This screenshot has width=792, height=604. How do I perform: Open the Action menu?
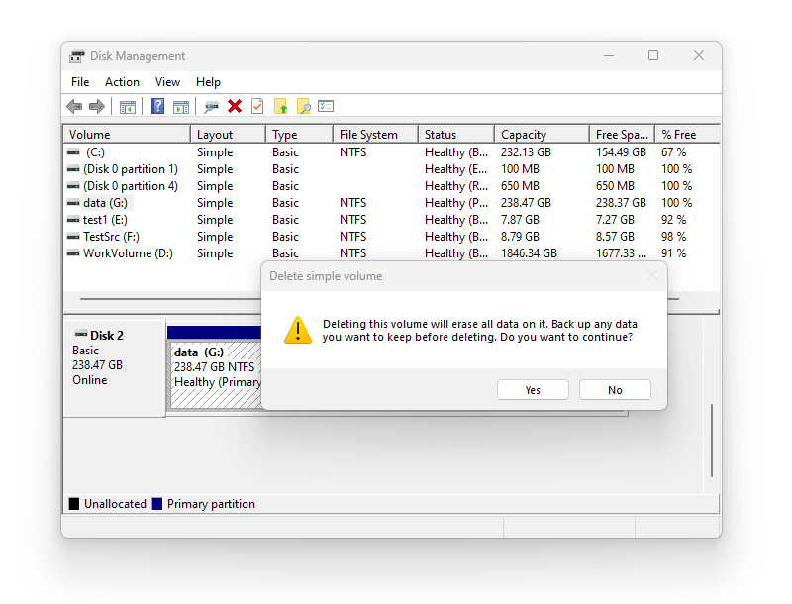pos(122,82)
